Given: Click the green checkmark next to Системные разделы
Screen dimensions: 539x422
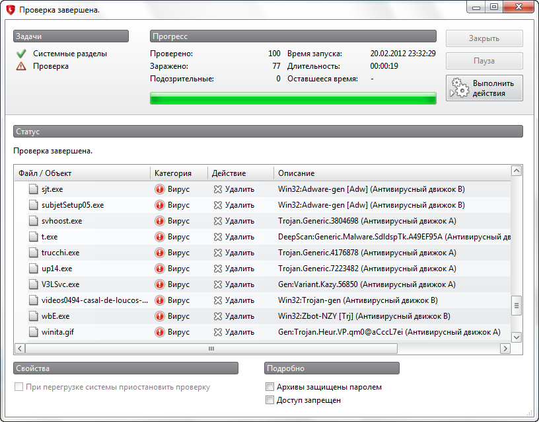Looking at the screenshot, I should [21, 54].
